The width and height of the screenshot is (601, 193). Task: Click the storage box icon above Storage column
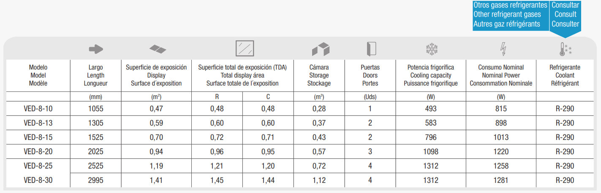(x=320, y=49)
